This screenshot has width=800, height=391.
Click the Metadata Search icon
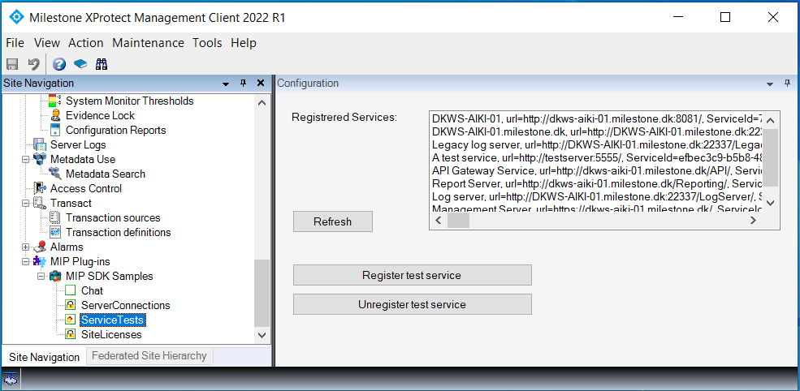(55, 174)
